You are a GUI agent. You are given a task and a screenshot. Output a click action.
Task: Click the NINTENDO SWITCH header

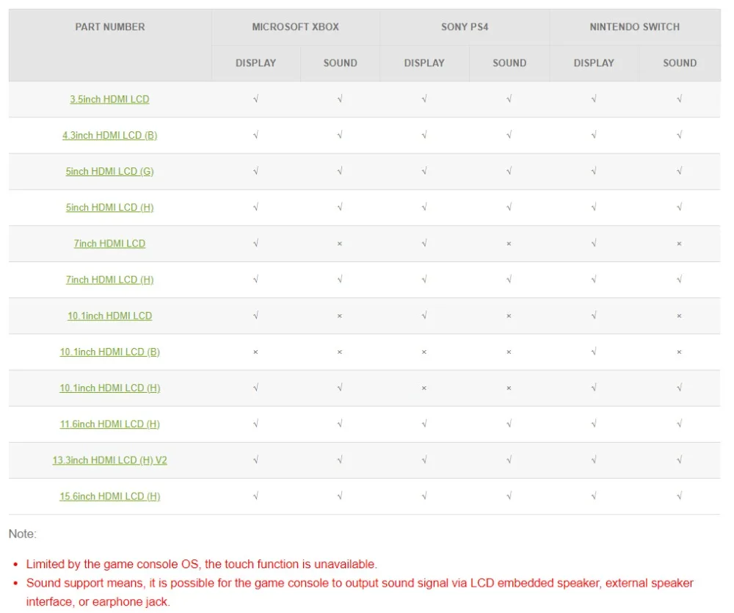(x=634, y=26)
